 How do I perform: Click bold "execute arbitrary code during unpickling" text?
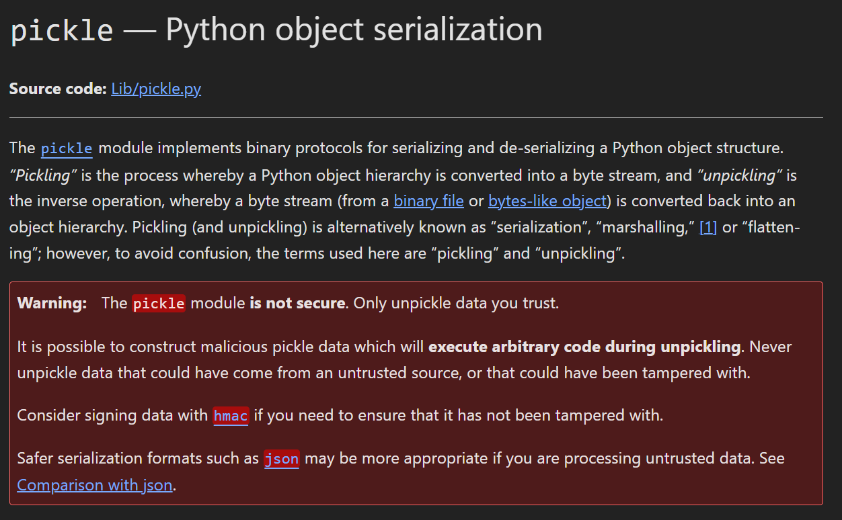584,347
